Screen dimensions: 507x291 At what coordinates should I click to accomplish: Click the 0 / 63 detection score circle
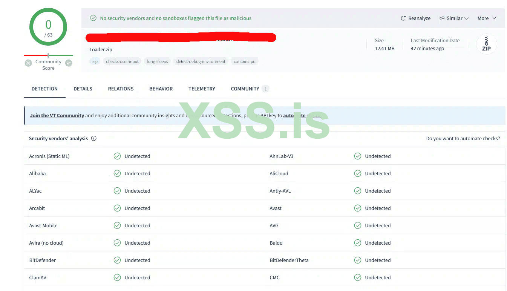pyautogui.click(x=48, y=27)
